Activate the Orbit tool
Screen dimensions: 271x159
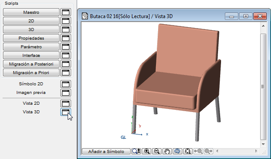pyautogui.click(x=178, y=151)
